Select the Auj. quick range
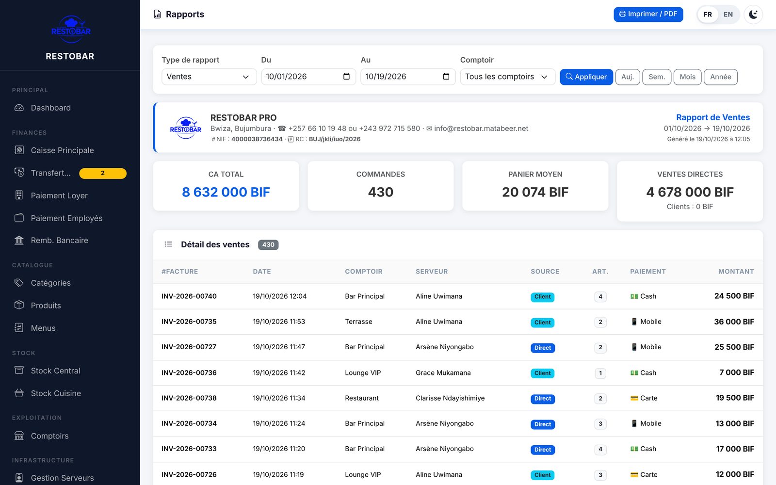Screen dimensions: 776x485 [627, 77]
